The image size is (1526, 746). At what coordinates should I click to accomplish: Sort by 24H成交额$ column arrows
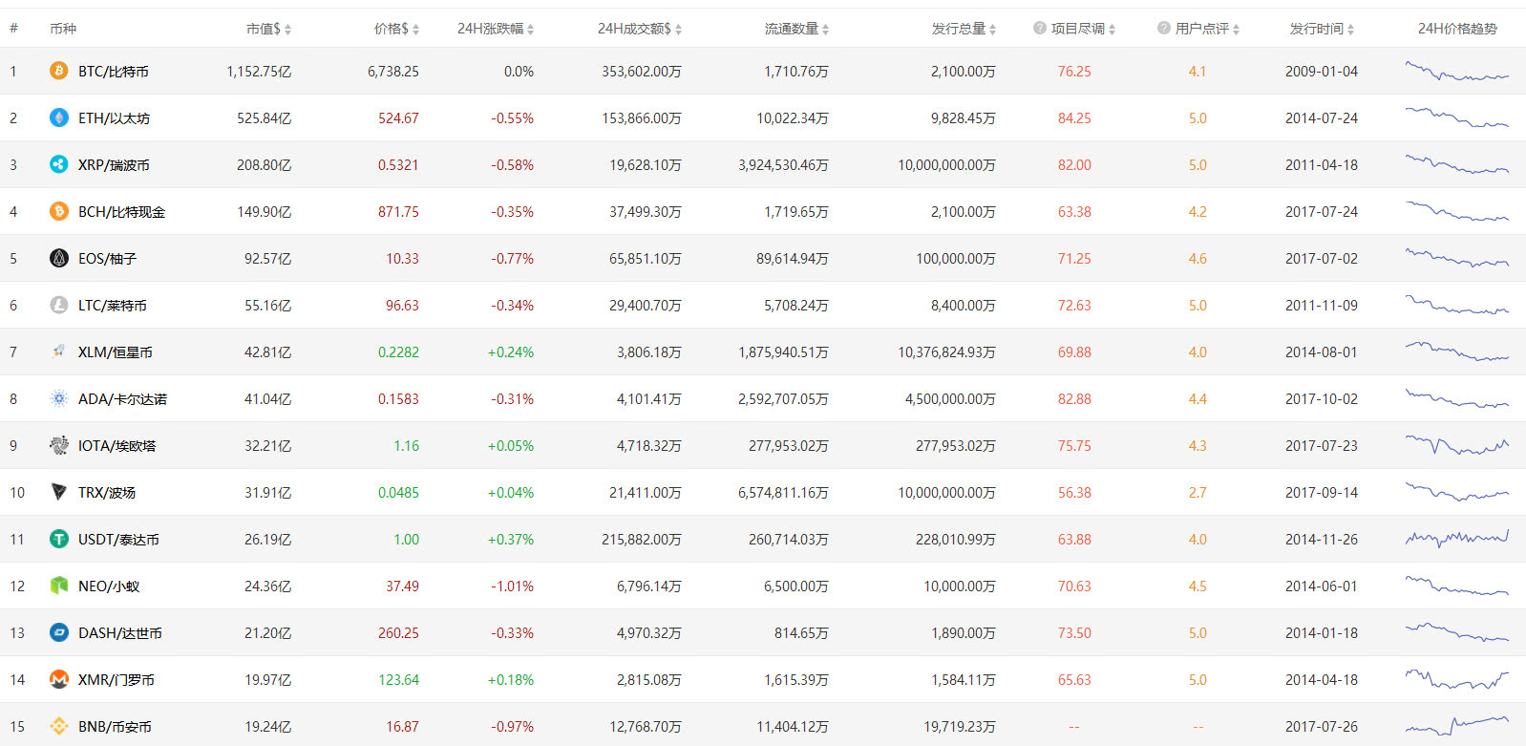tap(679, 30)
